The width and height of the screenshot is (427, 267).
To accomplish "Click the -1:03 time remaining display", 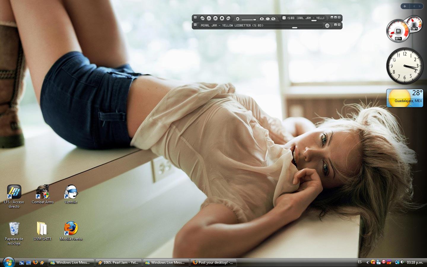I will coord(290,18).
